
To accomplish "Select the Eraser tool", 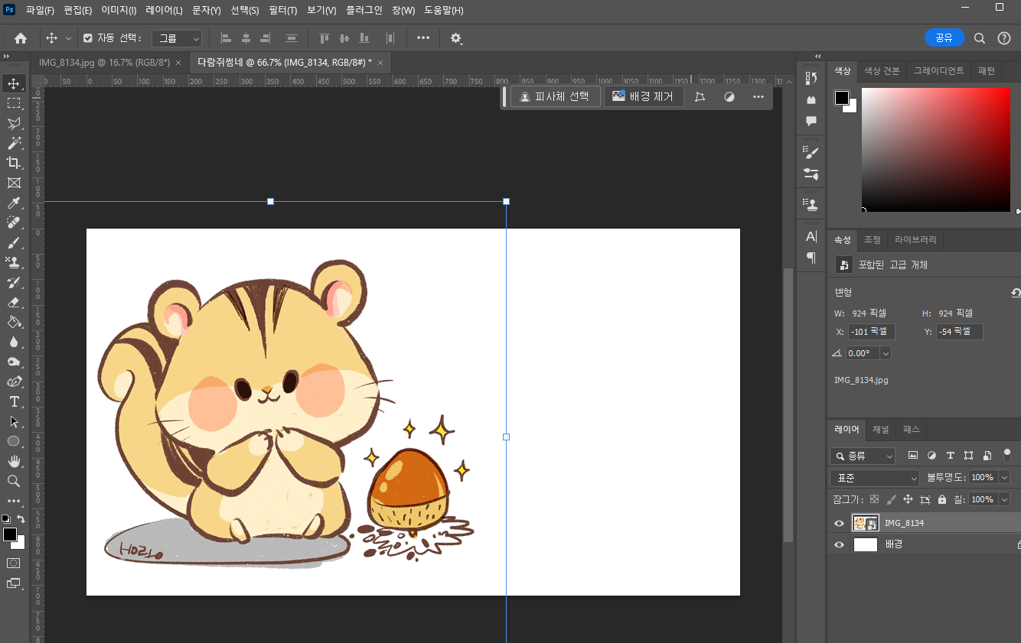I will tap(14, 302).
